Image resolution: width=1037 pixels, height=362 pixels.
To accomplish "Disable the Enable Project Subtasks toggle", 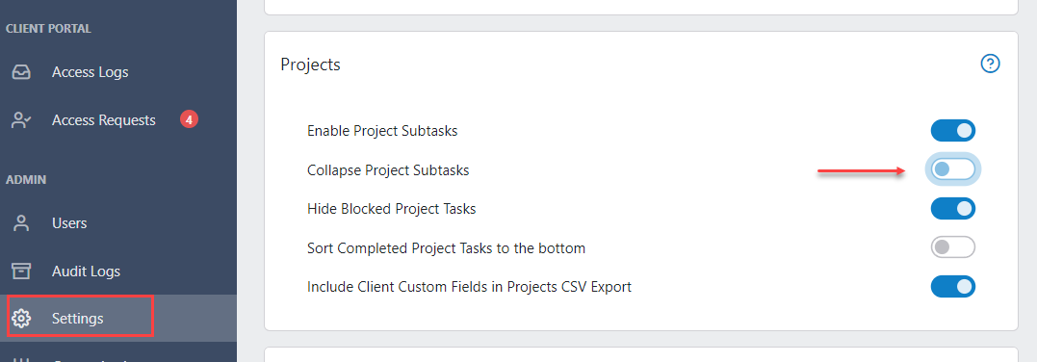I will point(953,130).
